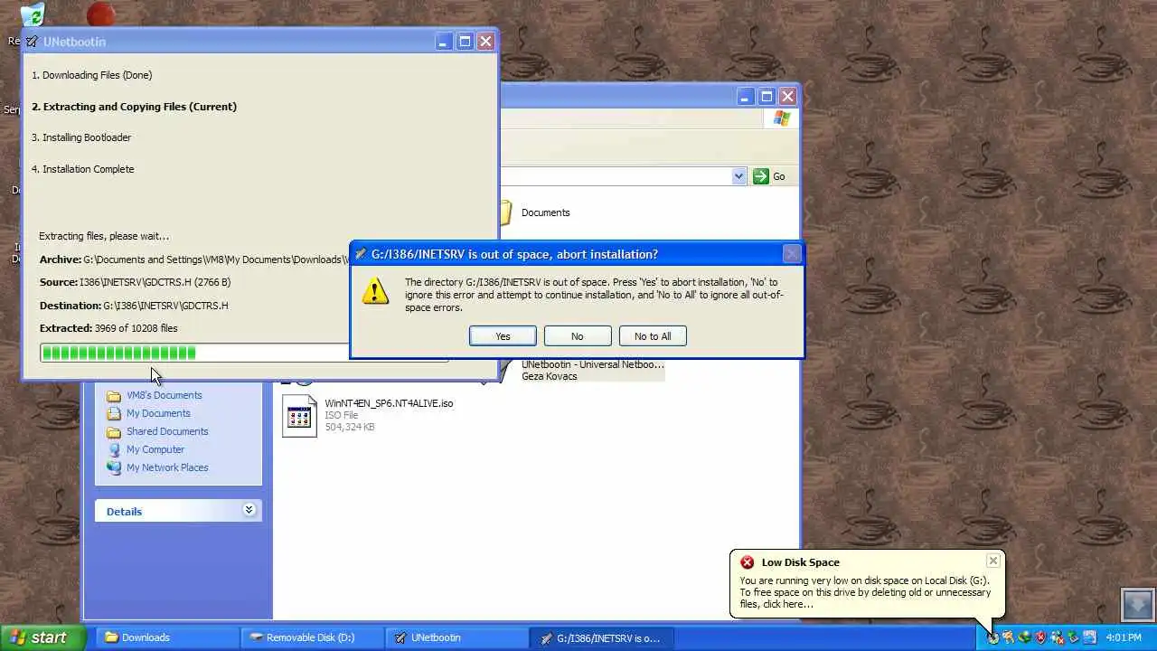Viewport: 1157px width, 651px height.
Task: Click the Destination path line in UNetbootin
Action: tap(134, 306)
